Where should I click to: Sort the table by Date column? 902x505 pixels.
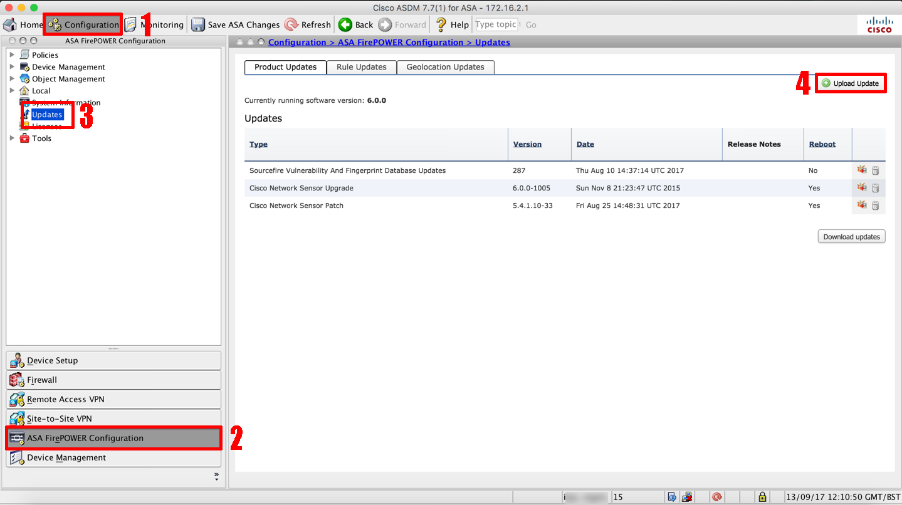tap(585, 144)
